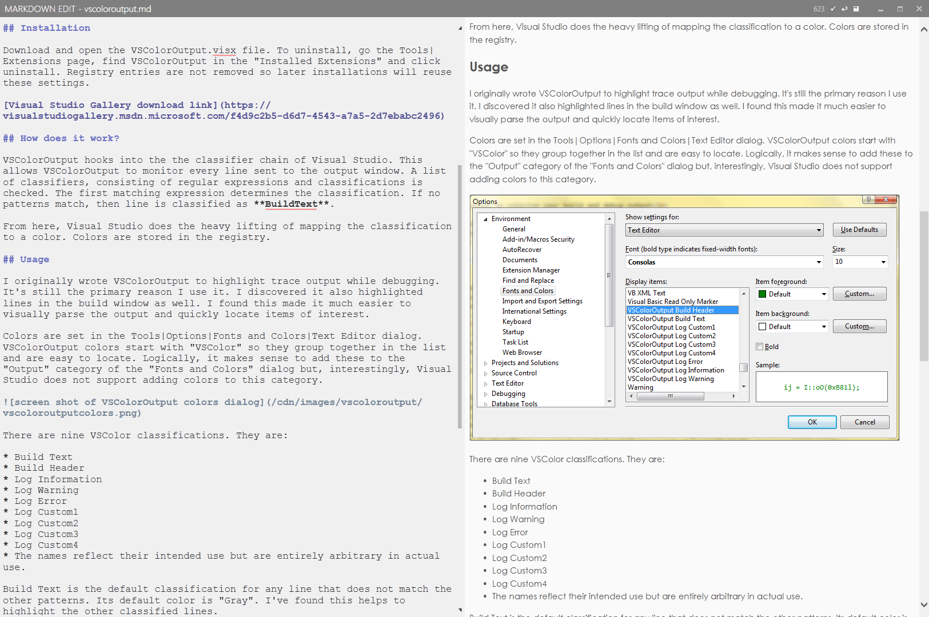The height and width of the screenshot is (617, 929).
Task: Click the green foreground color swatch
Action: point(762,294)
